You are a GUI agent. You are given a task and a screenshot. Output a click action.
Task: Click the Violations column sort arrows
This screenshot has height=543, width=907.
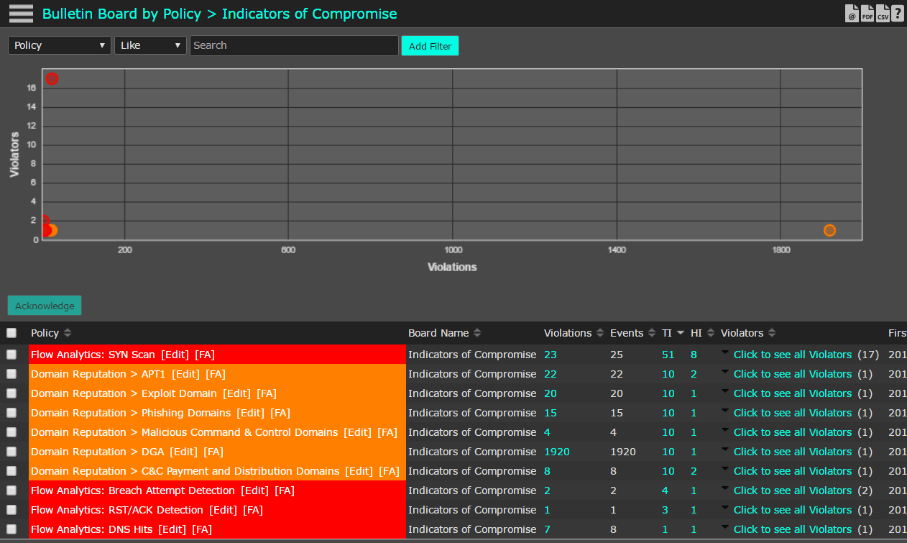click(599, 333)
